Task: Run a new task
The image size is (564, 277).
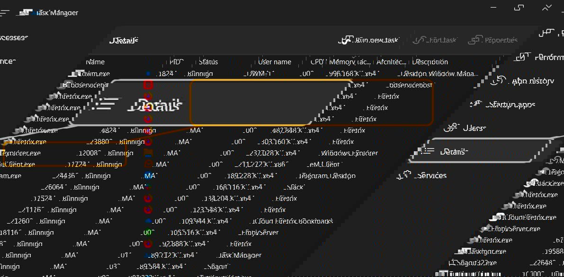Action: pos(368,40)
